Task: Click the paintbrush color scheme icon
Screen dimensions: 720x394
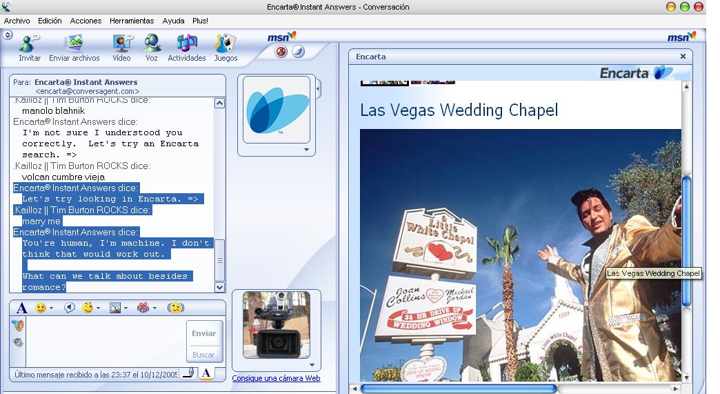Action: pos(299,52)
